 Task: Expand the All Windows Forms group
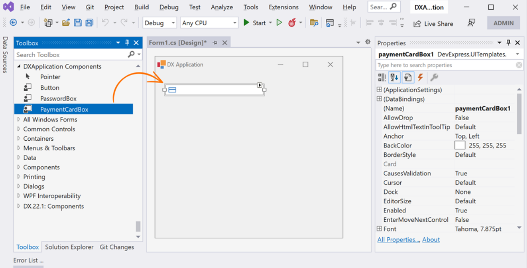(19, 119)
